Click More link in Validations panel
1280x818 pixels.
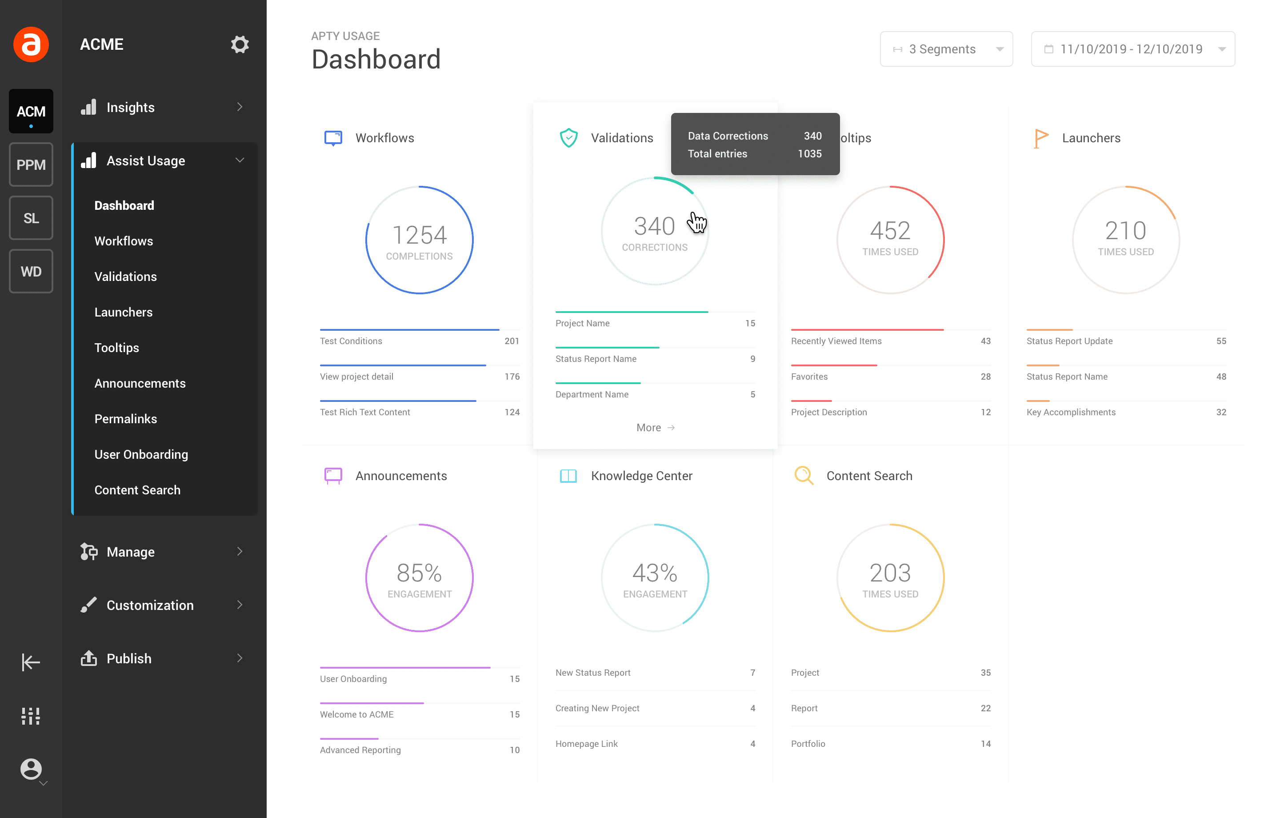(x=654, y=427)
